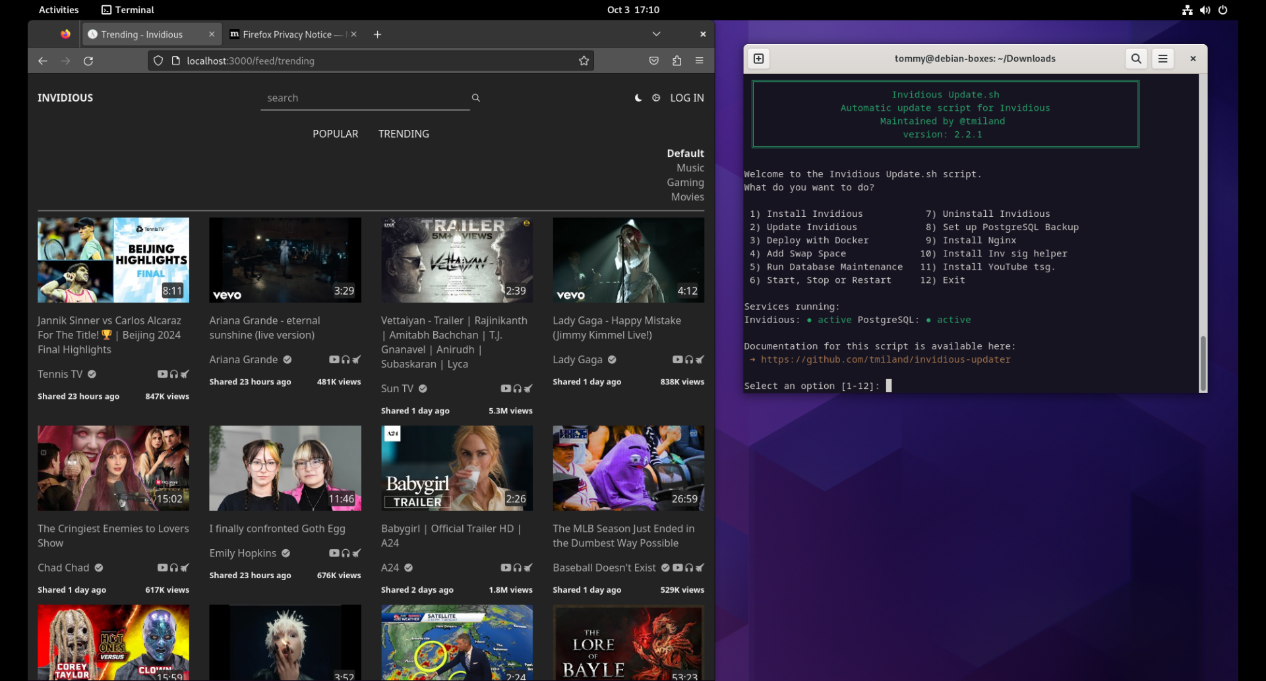Open the Beijing Highlights Final video thumbnail
Image resolution: width=1266 pixels, height=681 pixels.
click(113, 260)
